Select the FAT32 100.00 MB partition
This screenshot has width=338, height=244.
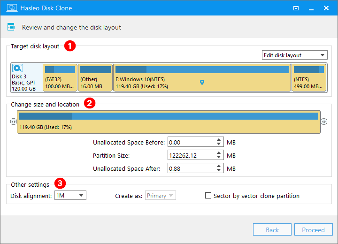click(x=60, y=77)
